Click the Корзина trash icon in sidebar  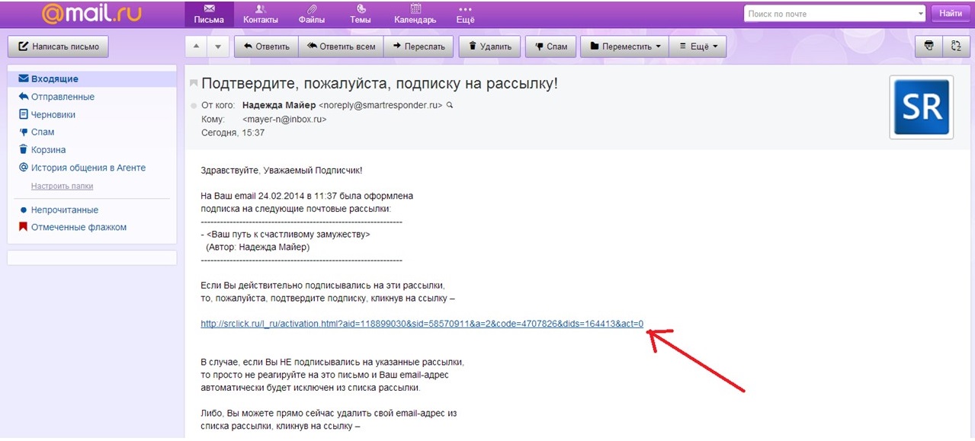pos(24,150)
